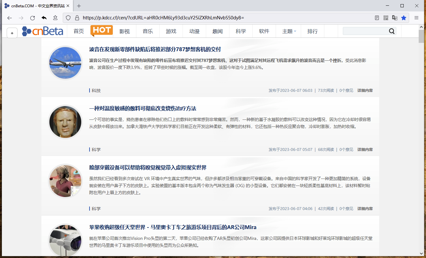Click the cnBeta logo
The image size is (426, 258).
42,31
